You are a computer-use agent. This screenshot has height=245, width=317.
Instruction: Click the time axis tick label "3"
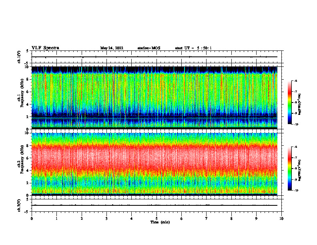click(x=106, y=219)
